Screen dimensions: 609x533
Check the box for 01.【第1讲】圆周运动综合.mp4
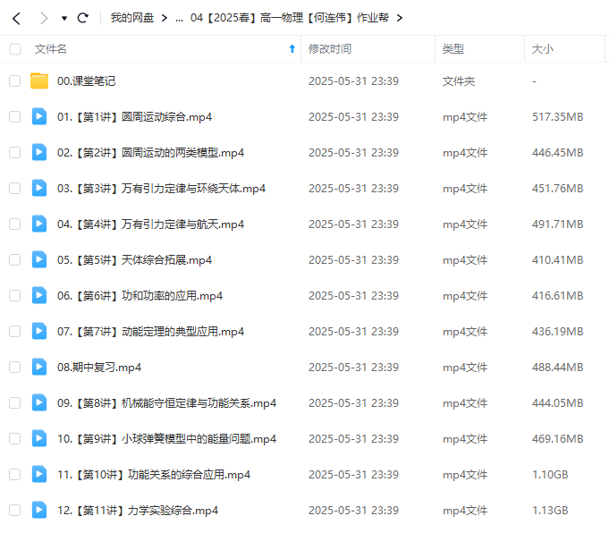(15, 116)
